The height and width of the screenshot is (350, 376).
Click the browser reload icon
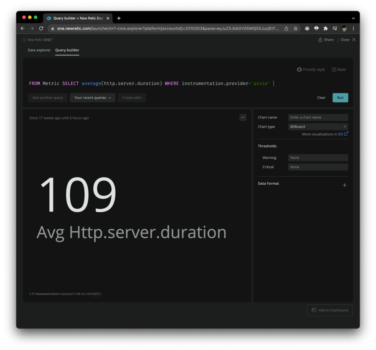[x=41, y=28]
